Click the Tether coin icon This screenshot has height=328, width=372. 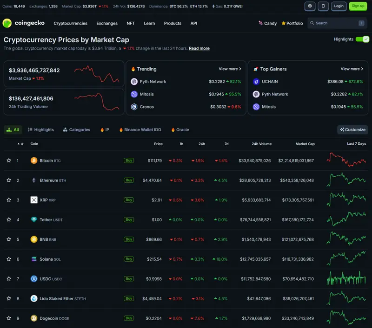point(34,219)
